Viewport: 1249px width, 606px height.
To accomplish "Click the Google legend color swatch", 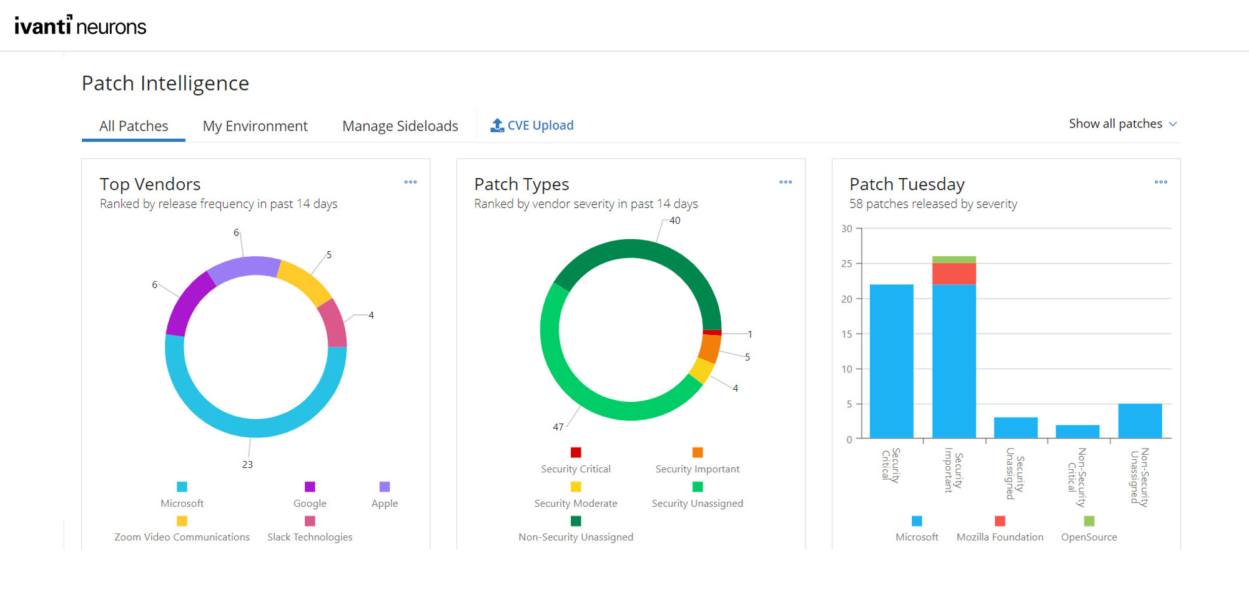I will [310, 487].
